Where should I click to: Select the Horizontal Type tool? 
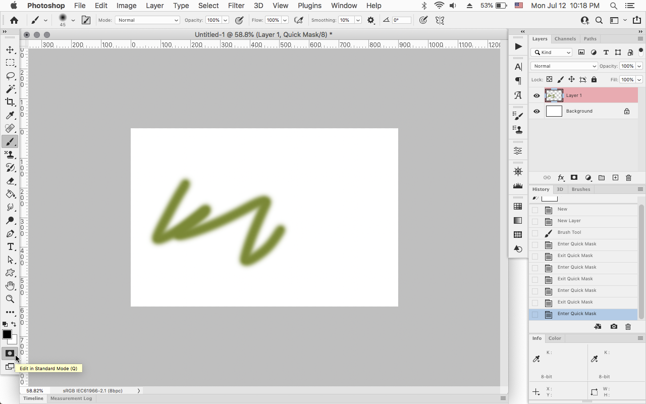10,246
